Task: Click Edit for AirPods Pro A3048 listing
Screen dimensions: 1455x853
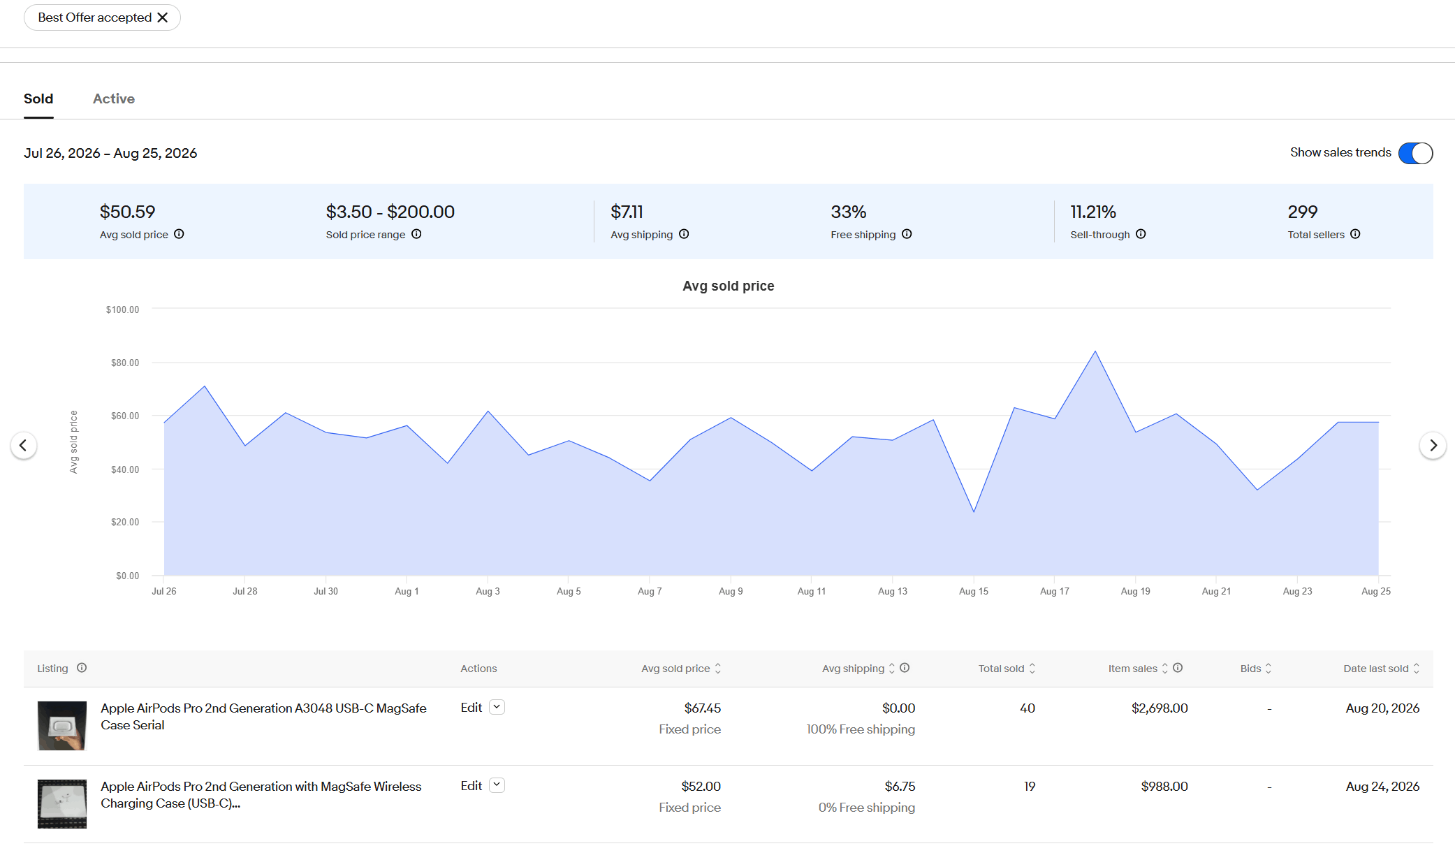Action: [471, 708]
